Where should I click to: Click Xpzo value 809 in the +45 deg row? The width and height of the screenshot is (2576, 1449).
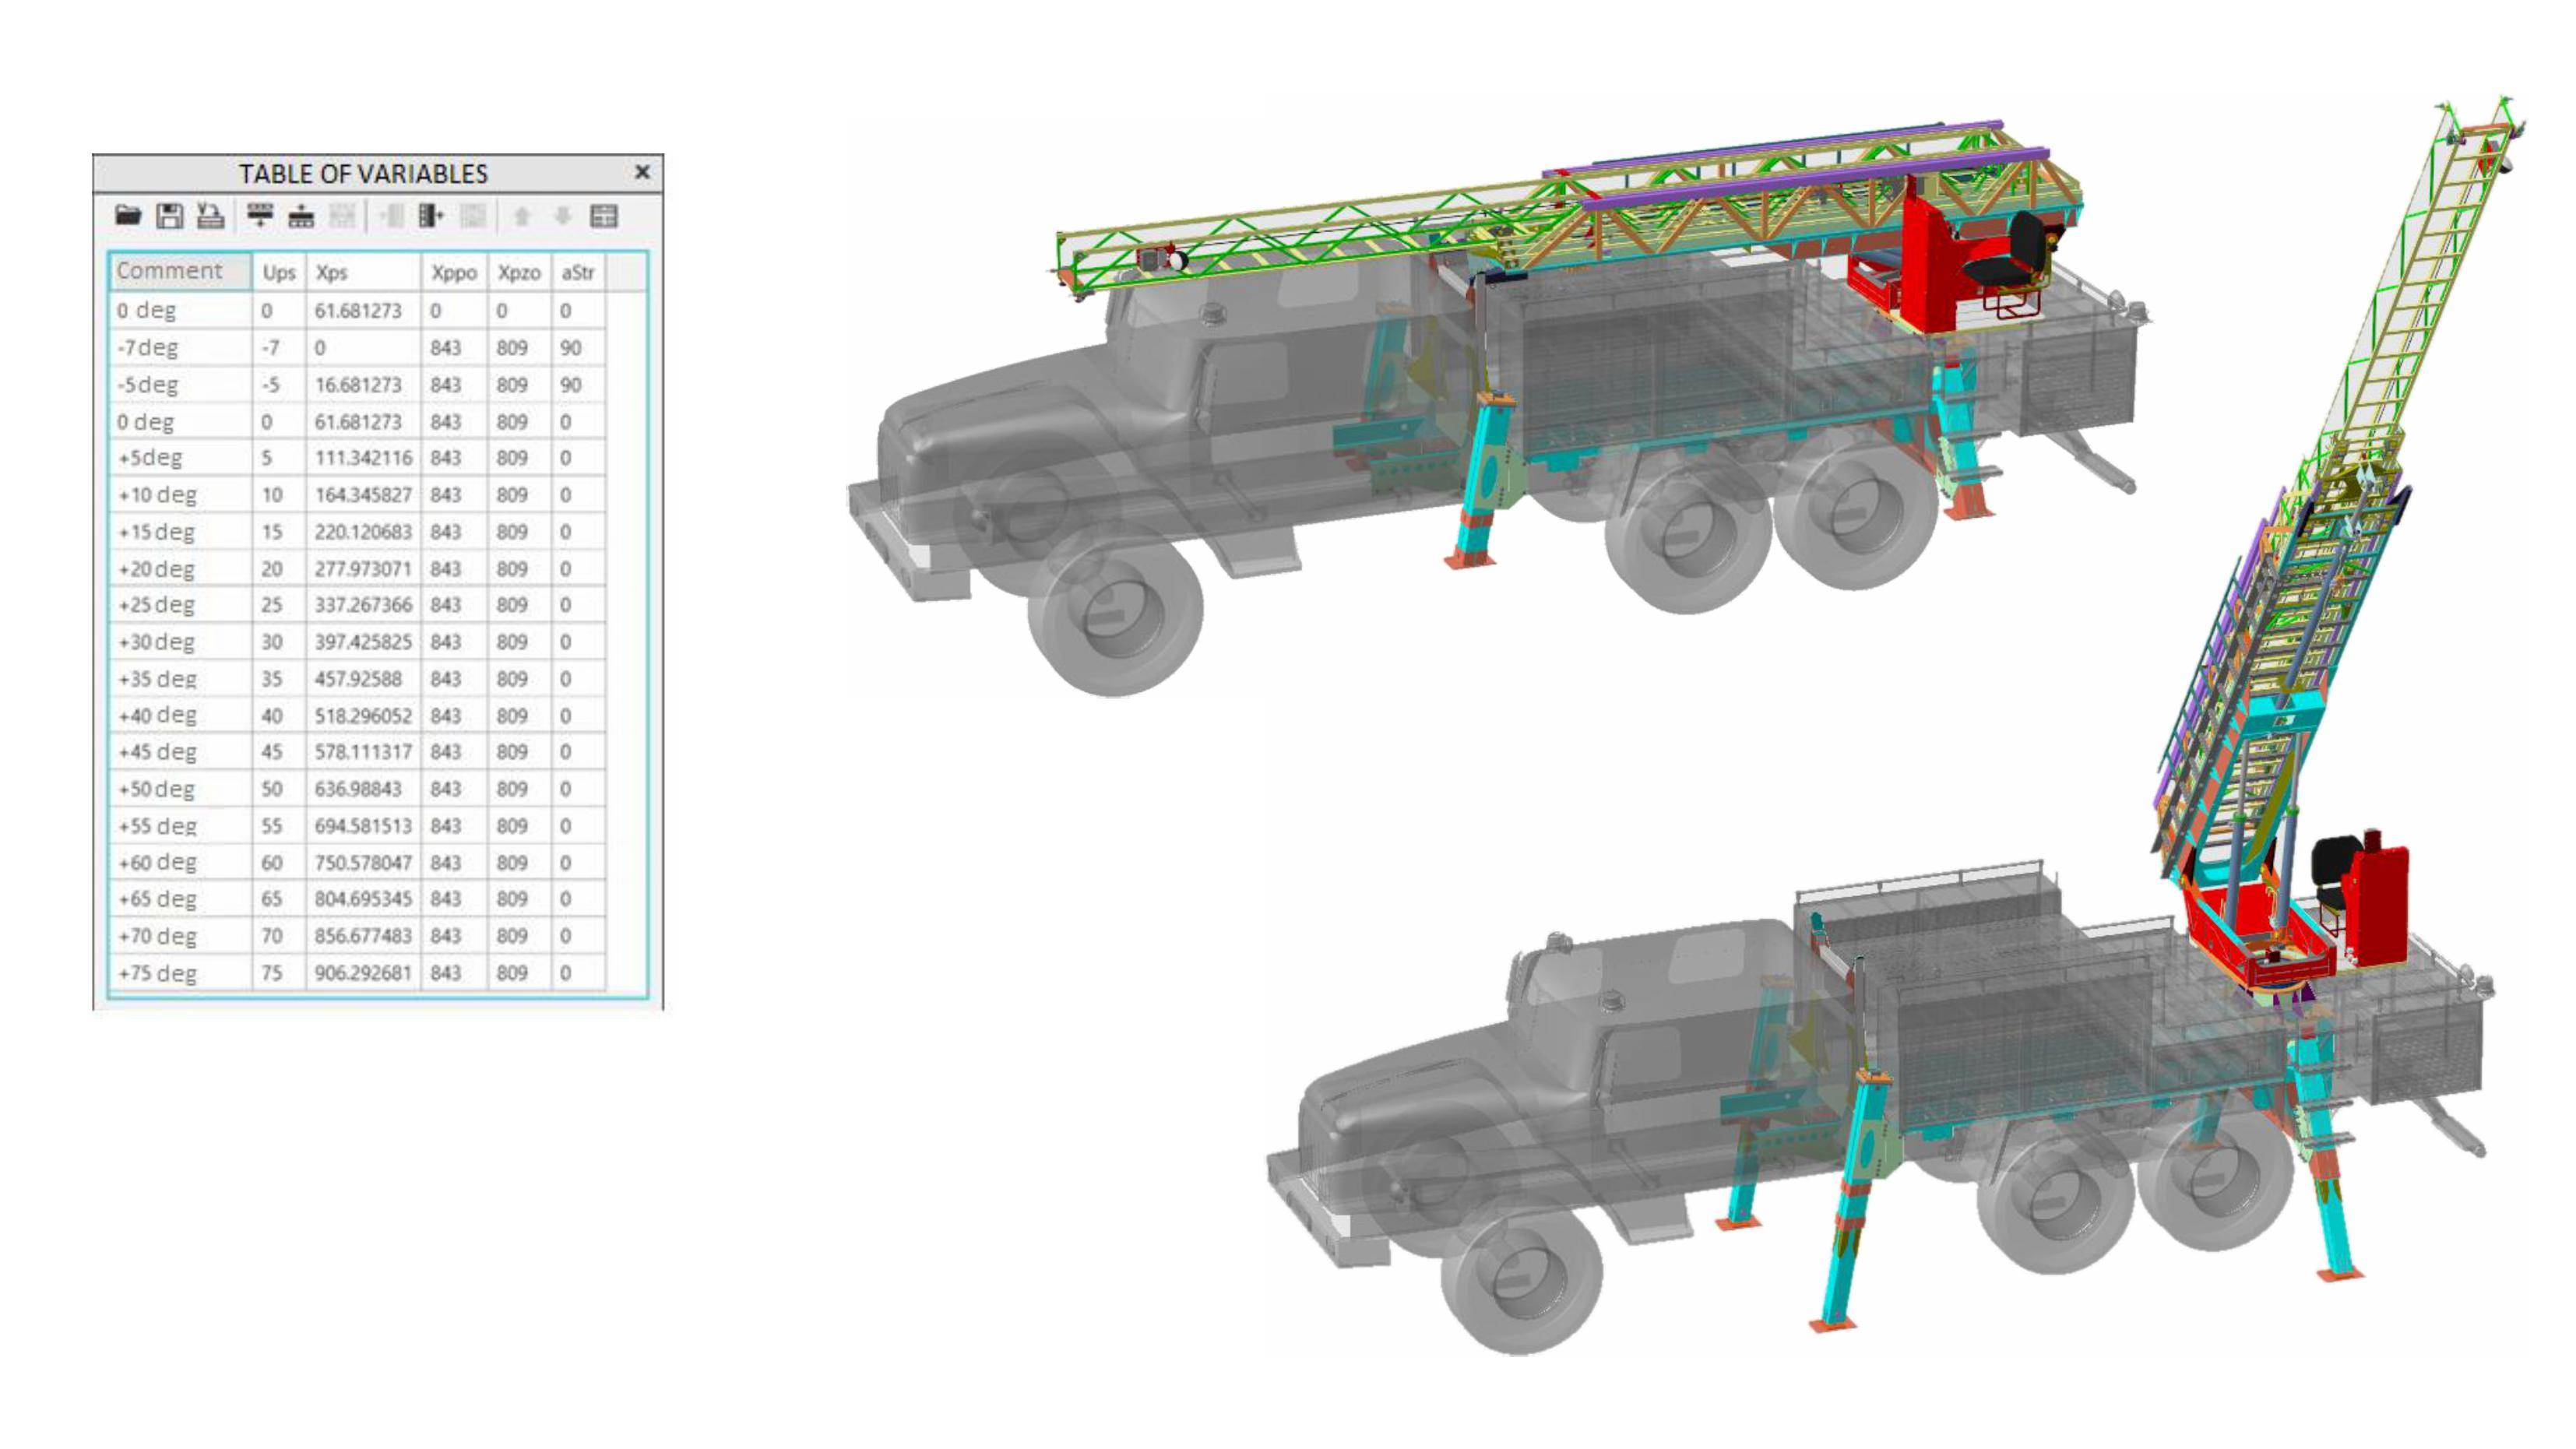pos(519,752)
